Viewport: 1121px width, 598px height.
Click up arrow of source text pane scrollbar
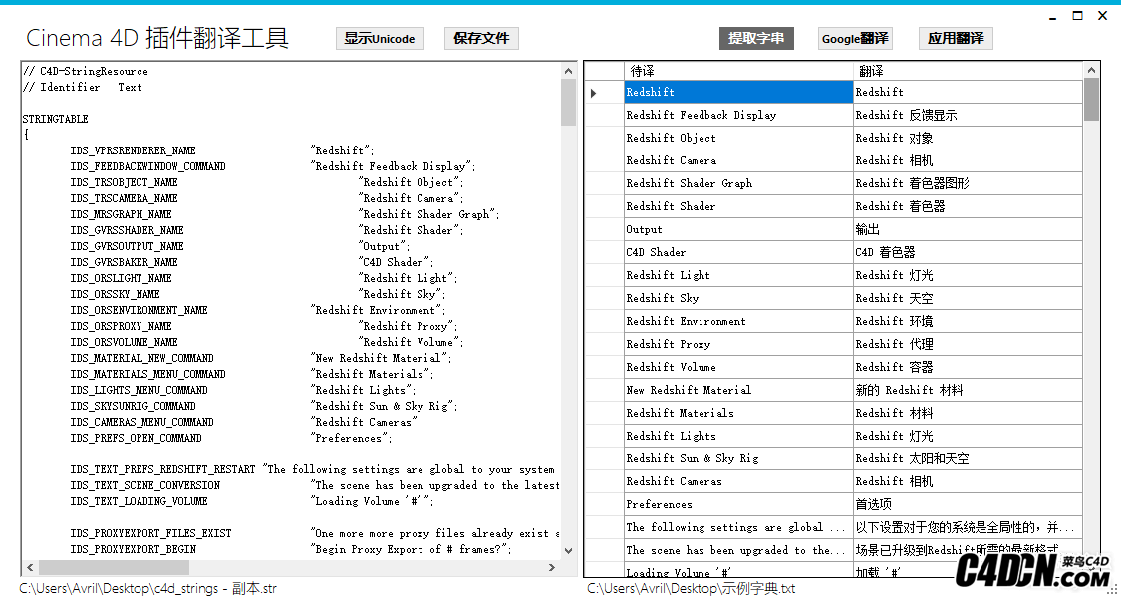point(568,71)
